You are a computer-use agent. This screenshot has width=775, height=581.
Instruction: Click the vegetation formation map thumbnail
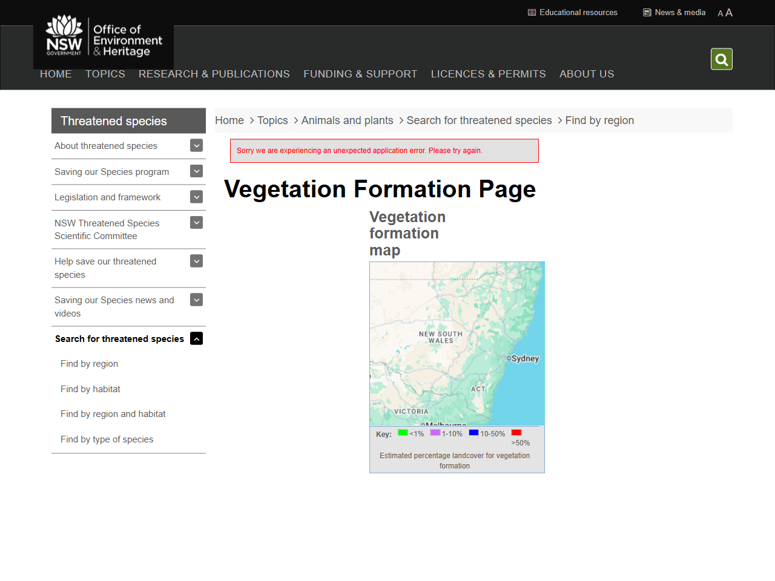pos(457,343)
